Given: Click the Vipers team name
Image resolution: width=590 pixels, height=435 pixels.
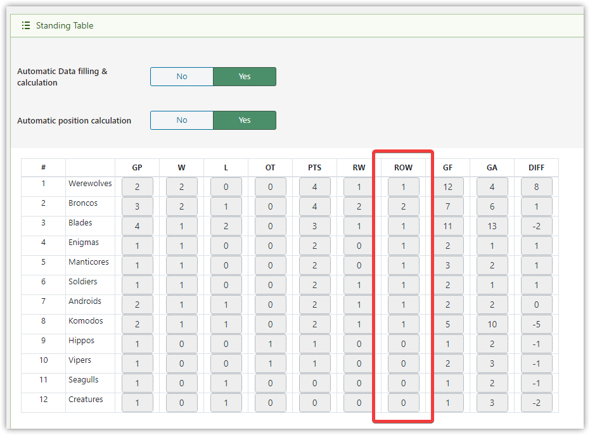Looking at the screenshot, I should tap(80, 360).
